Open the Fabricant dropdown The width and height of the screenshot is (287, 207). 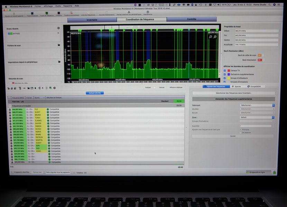[x=257, y=105]
